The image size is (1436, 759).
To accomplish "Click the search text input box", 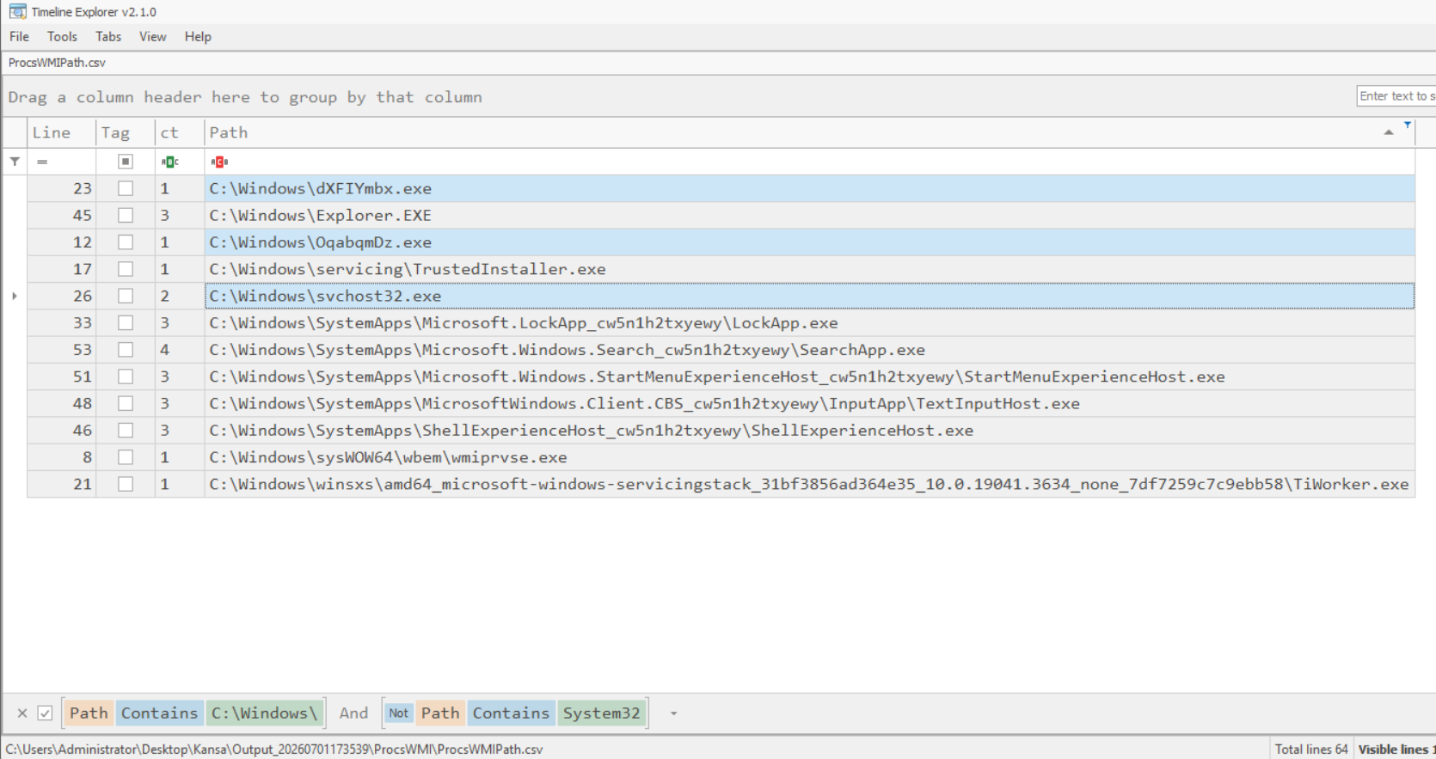I will pos(1396,96).
